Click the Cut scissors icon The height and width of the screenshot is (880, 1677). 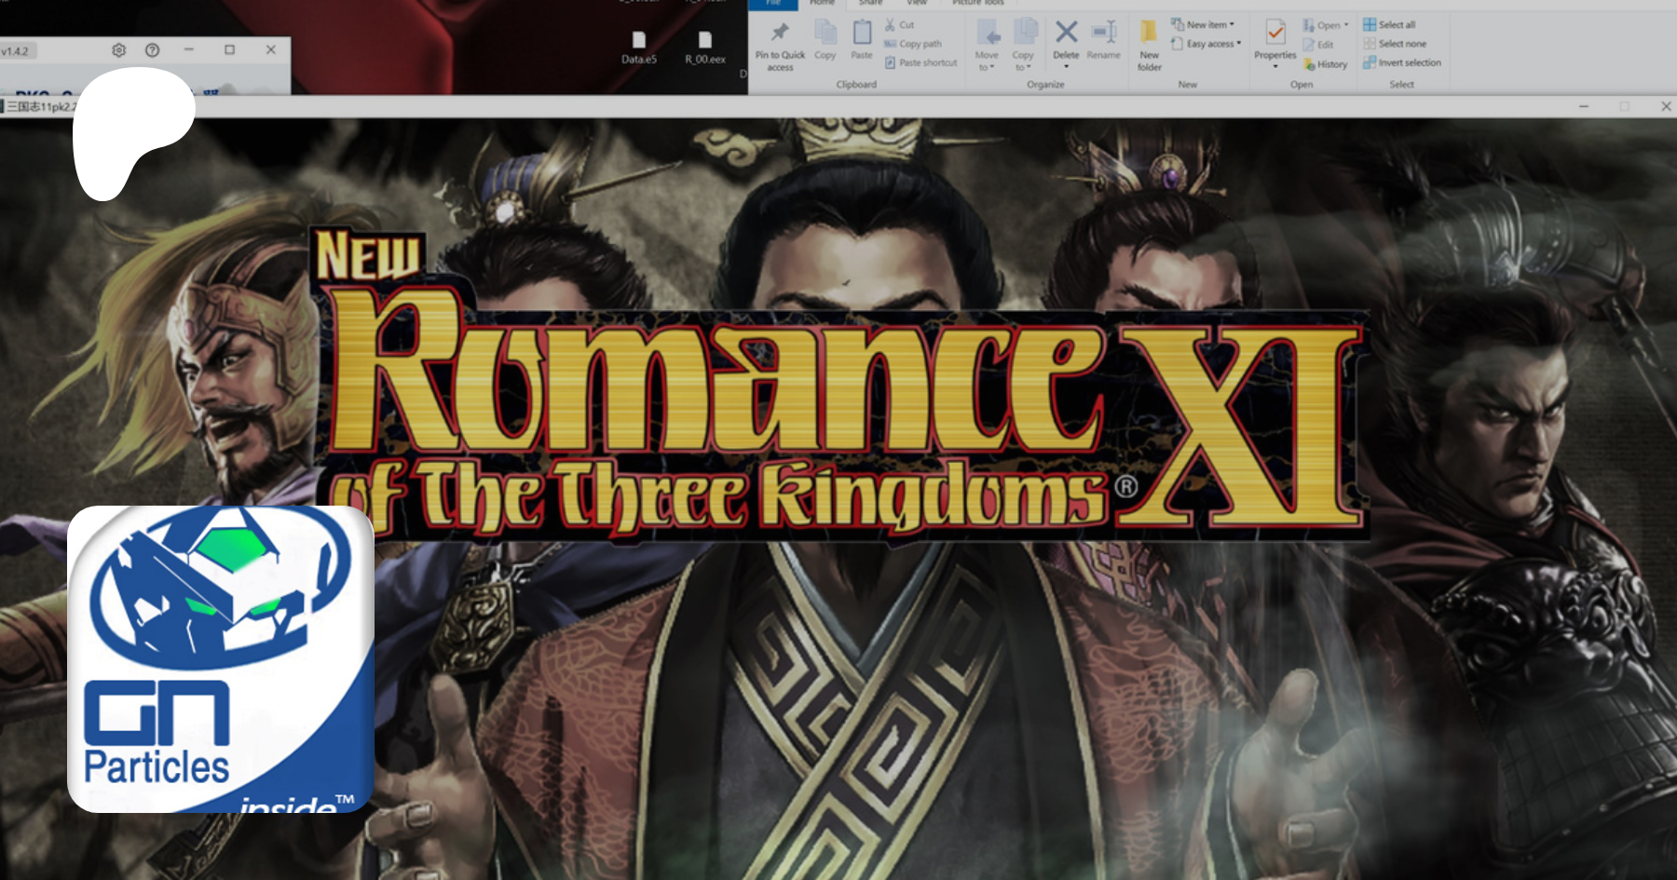891,25
